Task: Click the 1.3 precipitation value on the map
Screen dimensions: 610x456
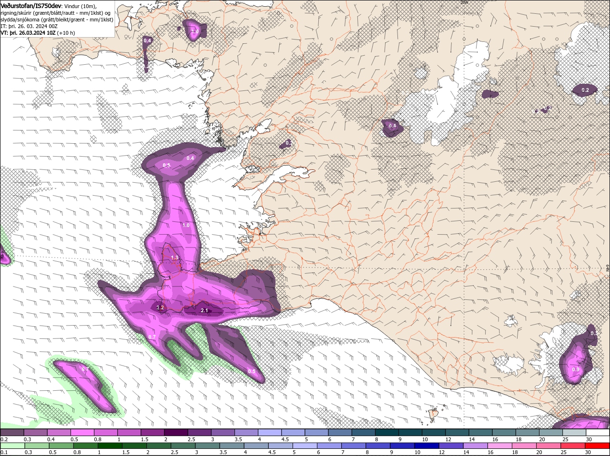Action: 174,258
